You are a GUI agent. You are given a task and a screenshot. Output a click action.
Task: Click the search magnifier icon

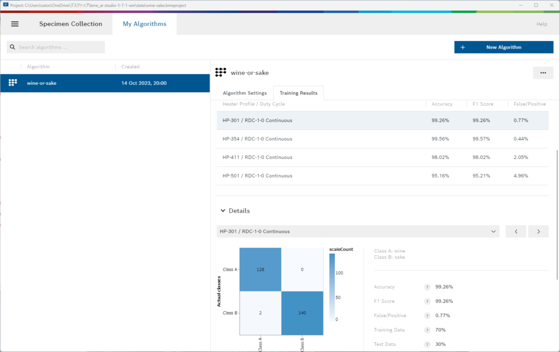[x=12, y=48]
